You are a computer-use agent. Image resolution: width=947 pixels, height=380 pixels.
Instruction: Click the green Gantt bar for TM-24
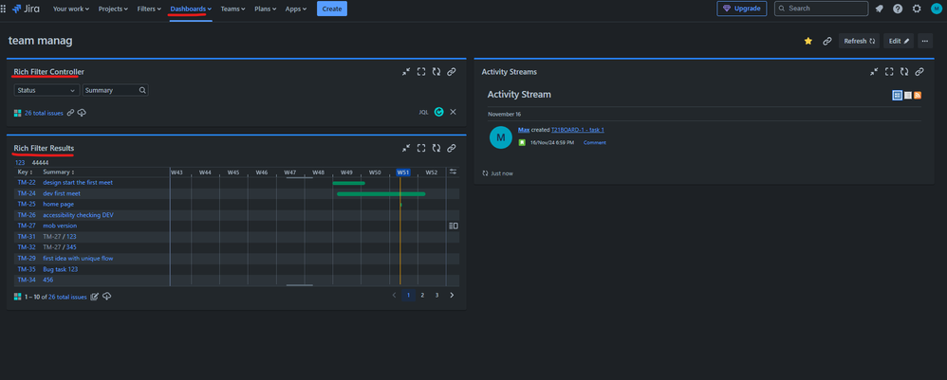point(380,193)
